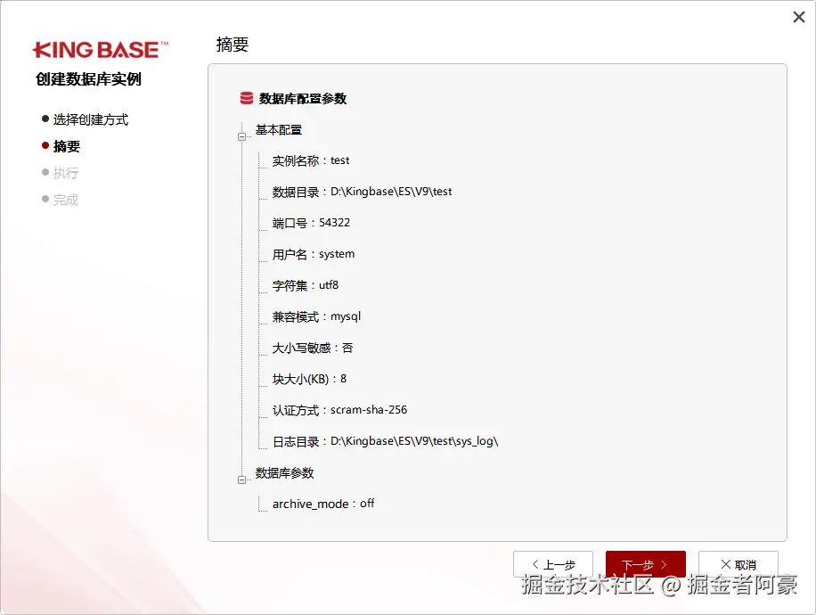The width and height of the screenshot is (816, 615).
Task: Select row 认证方式：scram-sha-256
Action: (339, 410)
